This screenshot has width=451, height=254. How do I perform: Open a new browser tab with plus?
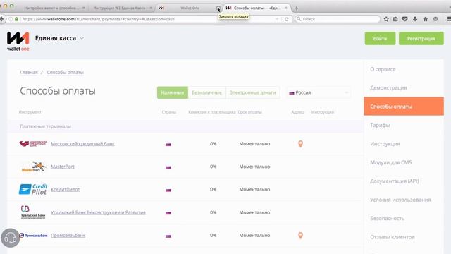tap(296, 8)
